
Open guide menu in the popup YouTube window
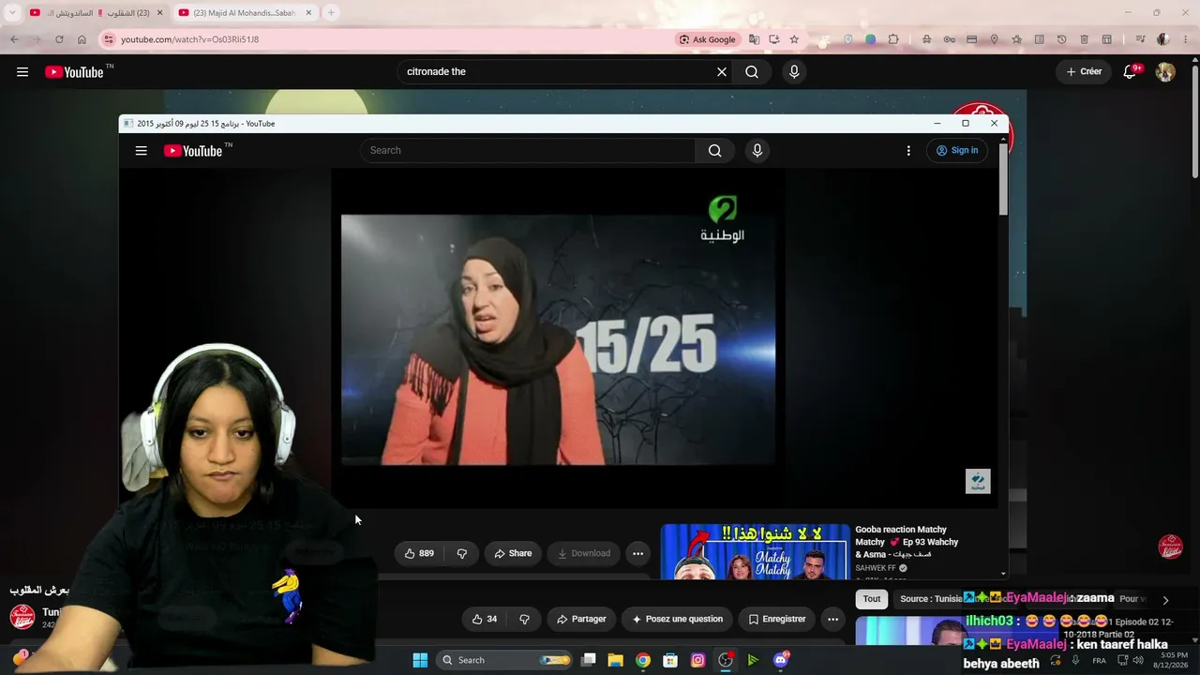tap(142, 151)
